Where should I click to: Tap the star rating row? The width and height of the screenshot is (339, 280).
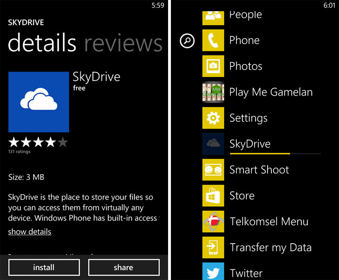[x=38, y=142]
